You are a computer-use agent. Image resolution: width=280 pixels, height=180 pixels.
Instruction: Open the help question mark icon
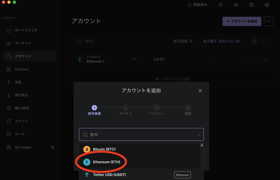[252, 5]
